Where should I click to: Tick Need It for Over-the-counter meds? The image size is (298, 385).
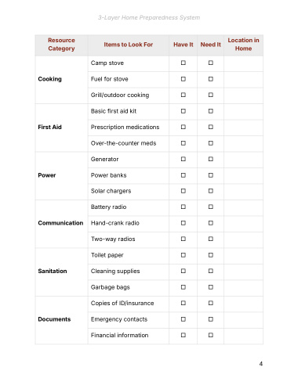(211, 143)
